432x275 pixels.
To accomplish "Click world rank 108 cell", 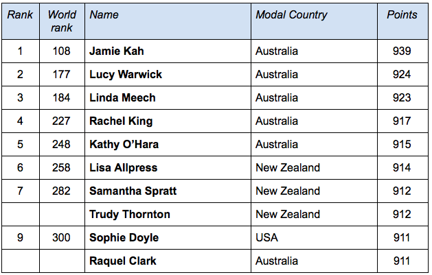I will (62, 51).
